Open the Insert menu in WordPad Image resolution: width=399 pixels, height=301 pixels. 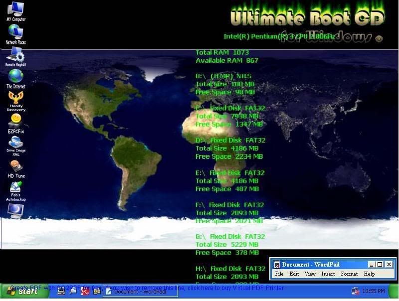[x=328, y=274]
